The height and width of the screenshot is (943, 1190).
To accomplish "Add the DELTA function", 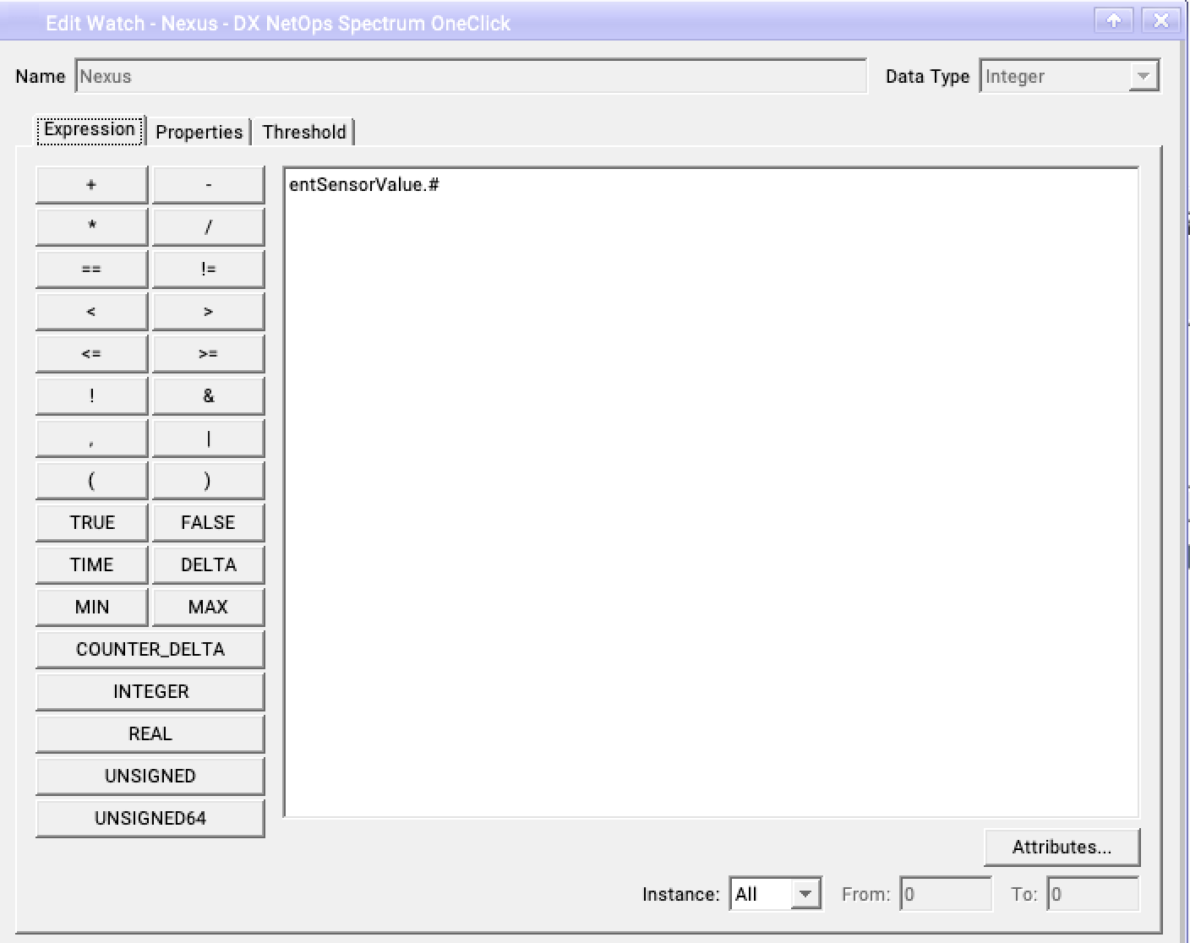I will click(x=208, y=565).
